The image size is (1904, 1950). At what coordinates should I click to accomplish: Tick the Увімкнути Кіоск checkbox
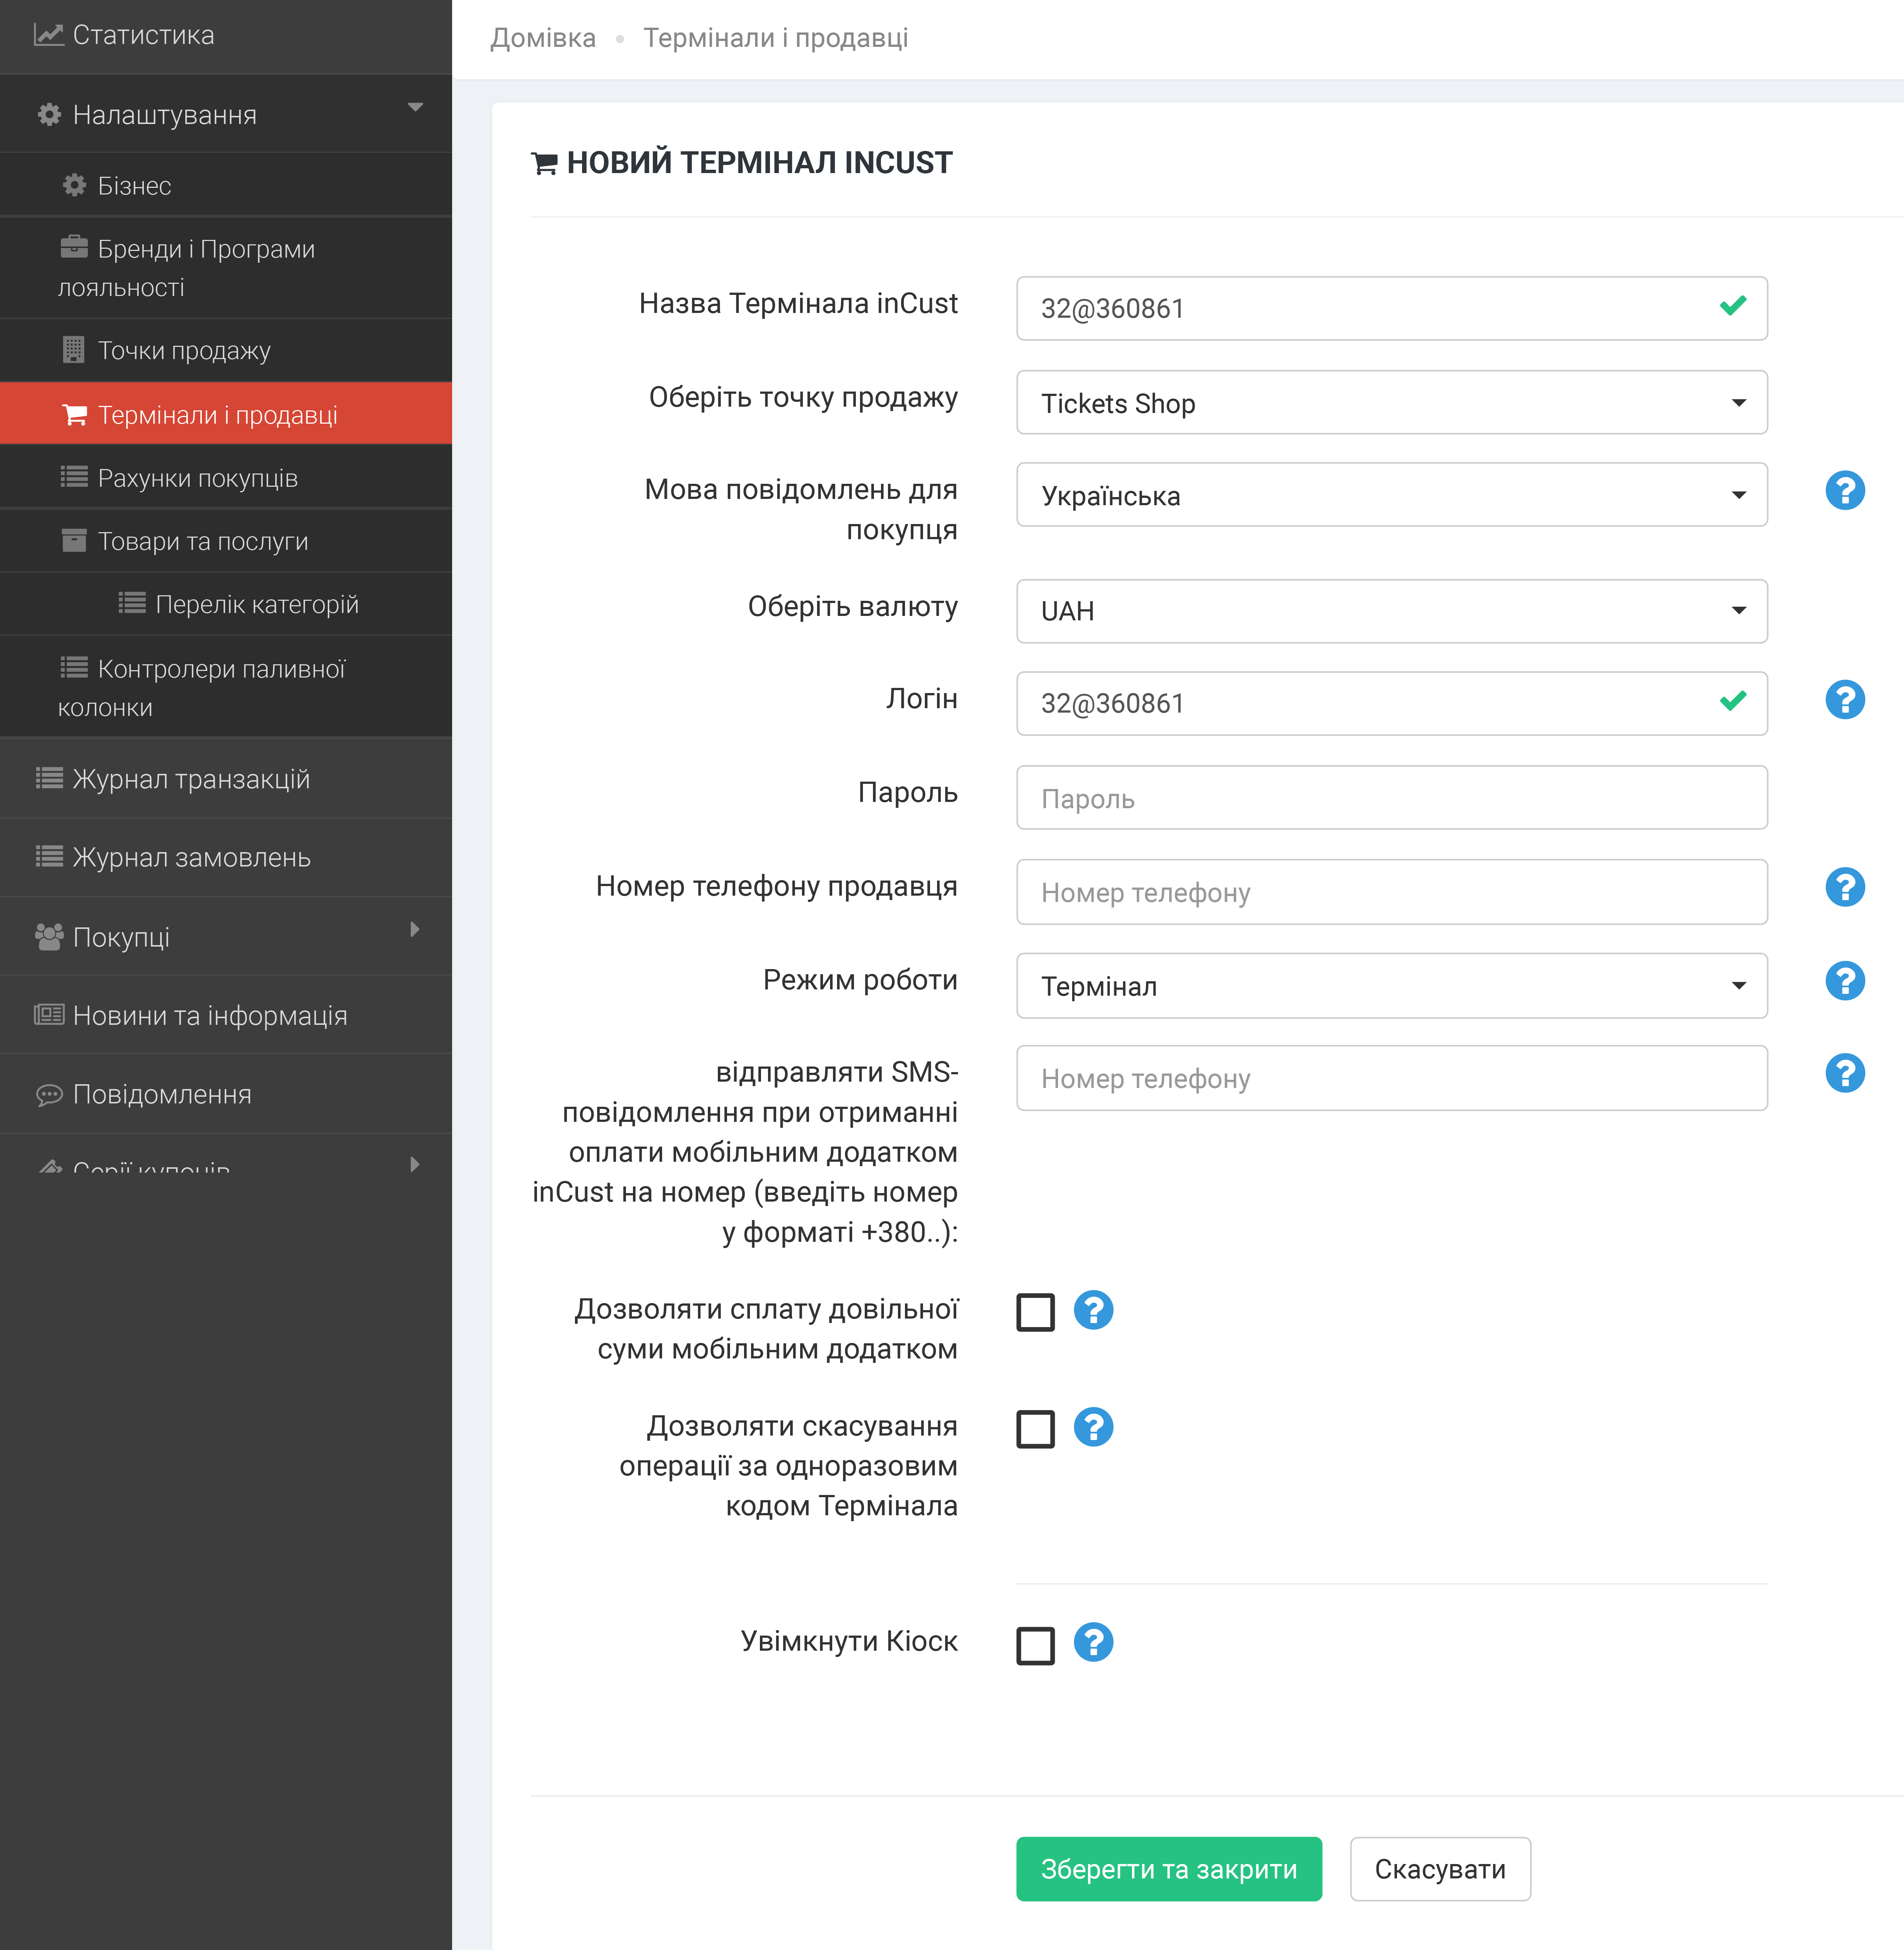point(1036,1645)
